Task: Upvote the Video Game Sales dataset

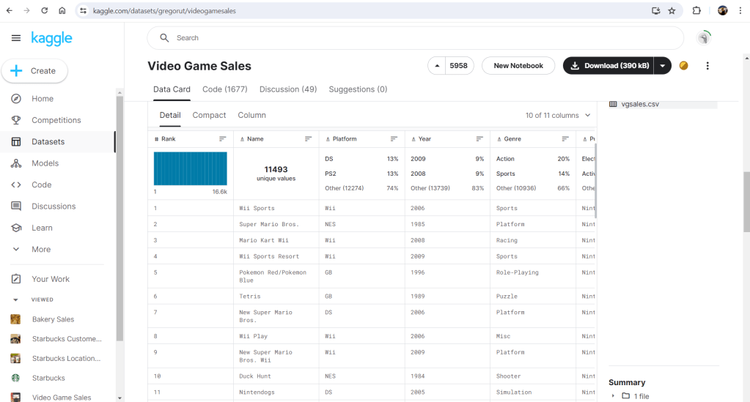Action: pos(438,66)
